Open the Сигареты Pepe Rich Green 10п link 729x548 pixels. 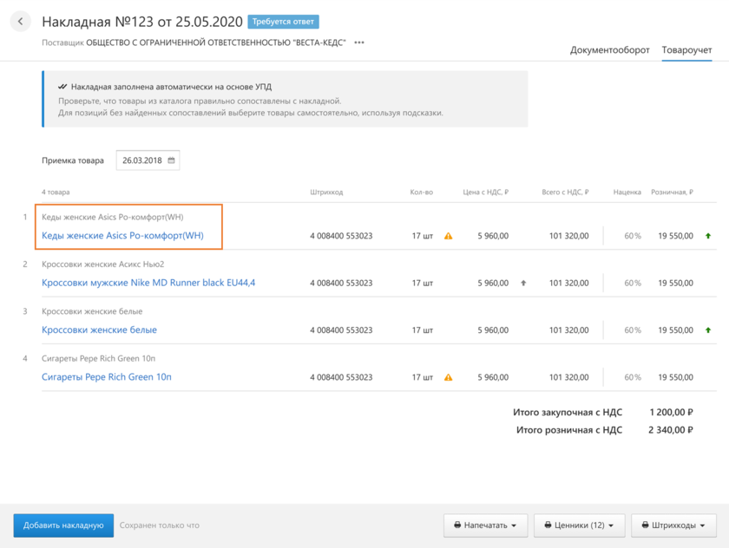[107, 377]
